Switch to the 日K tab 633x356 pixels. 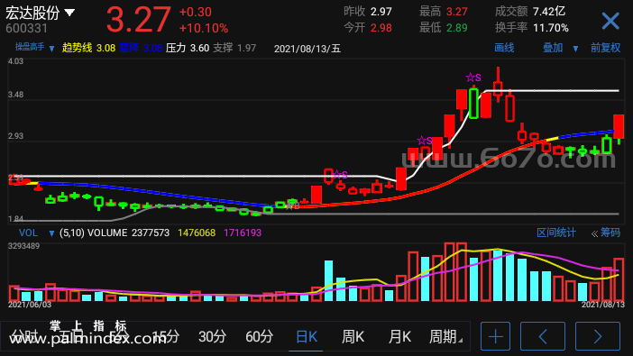[x=307, y=337]
